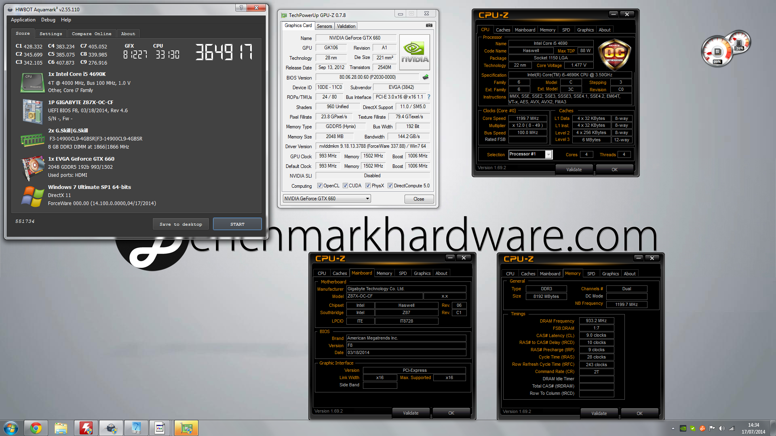This screenshot has height=436, width=776.
Task: Click the START benchmark button
Action: [237, 224]
